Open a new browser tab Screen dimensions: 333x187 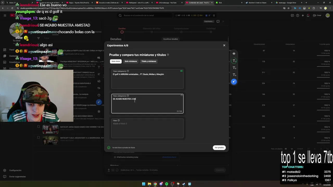pyautogui.click(x=306, y=3)
